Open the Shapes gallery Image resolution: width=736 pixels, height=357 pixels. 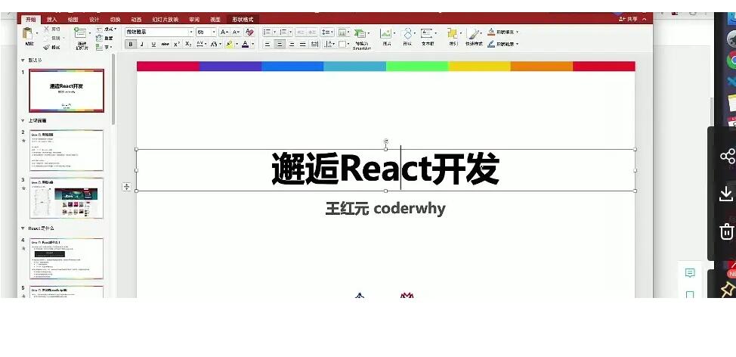pos(407,33)
